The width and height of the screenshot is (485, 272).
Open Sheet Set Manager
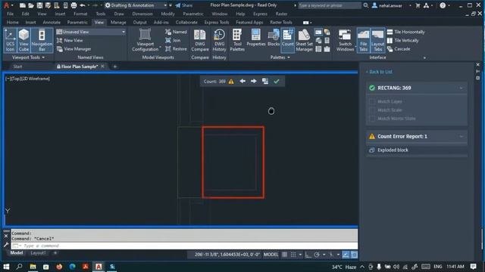tap(305, 40)
